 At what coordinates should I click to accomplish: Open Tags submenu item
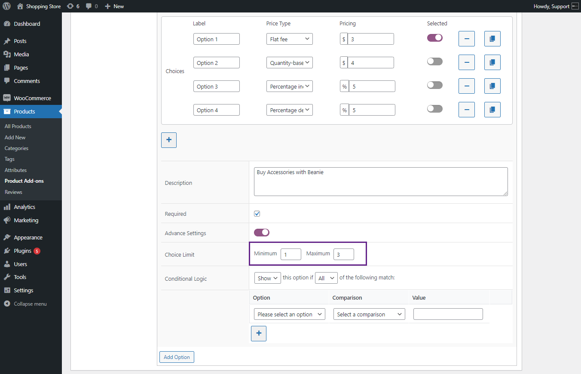click(x=9, y=159)
